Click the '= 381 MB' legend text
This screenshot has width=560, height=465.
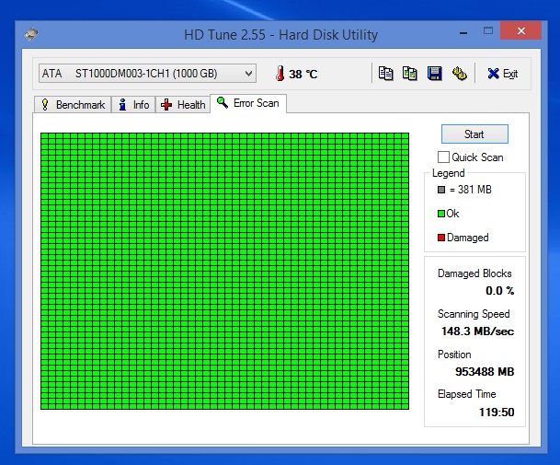pos(471,190)
